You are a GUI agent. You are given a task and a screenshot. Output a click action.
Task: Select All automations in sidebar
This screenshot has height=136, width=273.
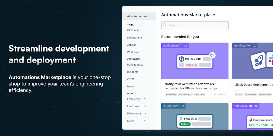[137, 16]
